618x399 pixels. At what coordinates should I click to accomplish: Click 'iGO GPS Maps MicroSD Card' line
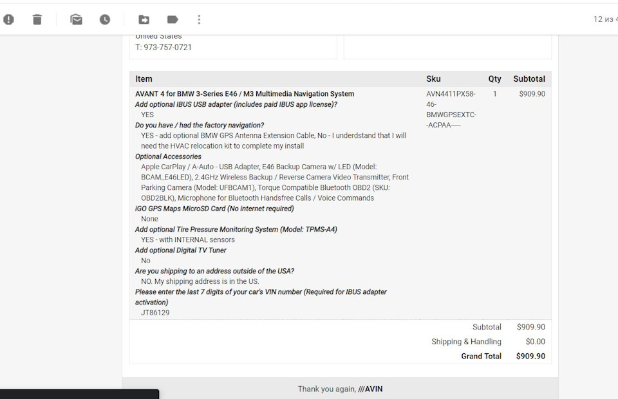(x=214, y=209)
